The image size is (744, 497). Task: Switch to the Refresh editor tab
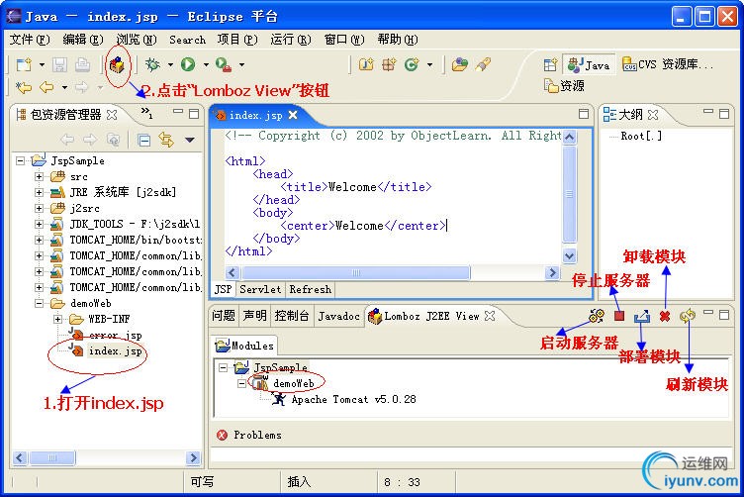[x=311, y=289]
